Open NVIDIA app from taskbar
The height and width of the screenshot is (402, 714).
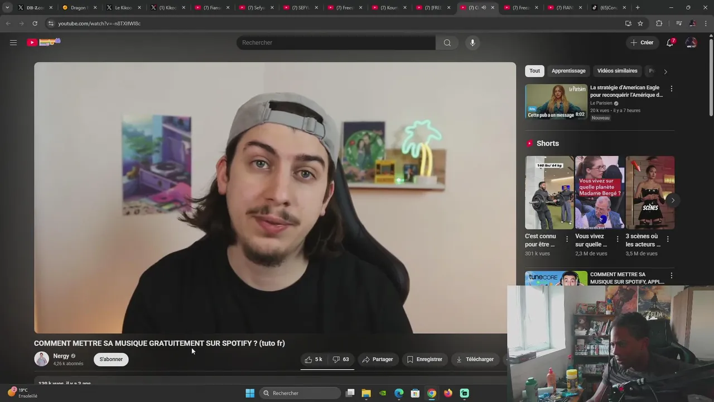(383, 393)
